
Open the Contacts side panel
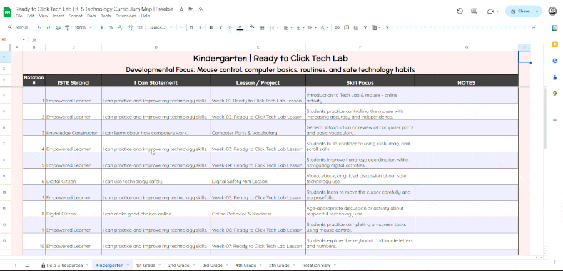tap(555, 77)
